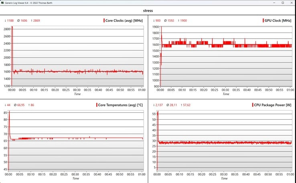
Task: Click the Generic Log Viewer app icon
Action: [x=2, y=3]
